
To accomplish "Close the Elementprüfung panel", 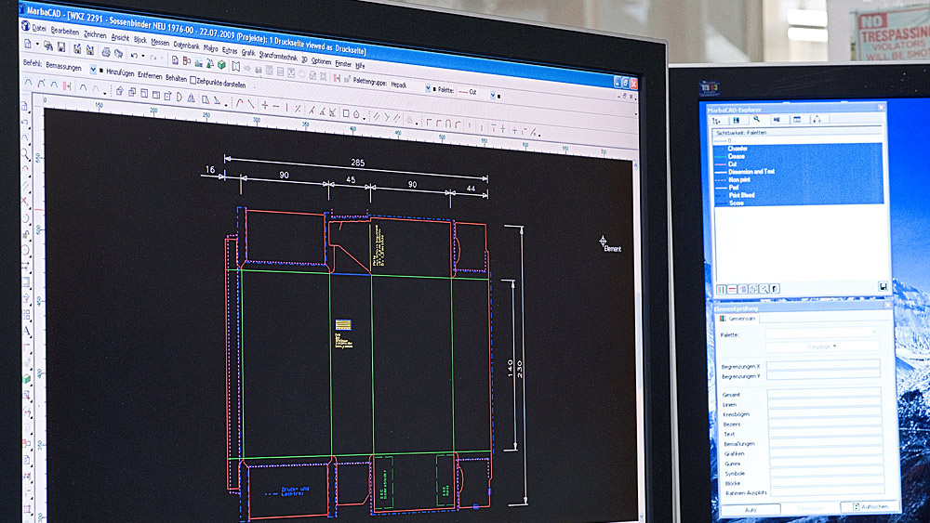I will pyautogui.click(x=888, y=305).
